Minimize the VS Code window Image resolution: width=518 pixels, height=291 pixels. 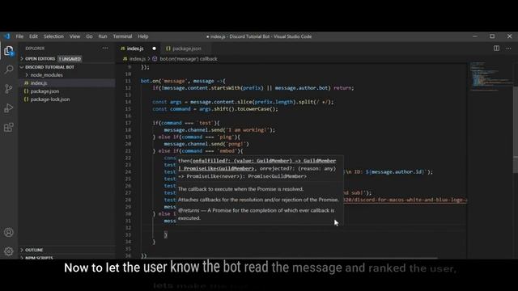(475, 36)
